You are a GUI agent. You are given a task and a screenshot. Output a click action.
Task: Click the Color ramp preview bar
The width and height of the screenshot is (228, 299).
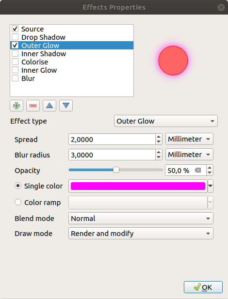pos(138,202)
